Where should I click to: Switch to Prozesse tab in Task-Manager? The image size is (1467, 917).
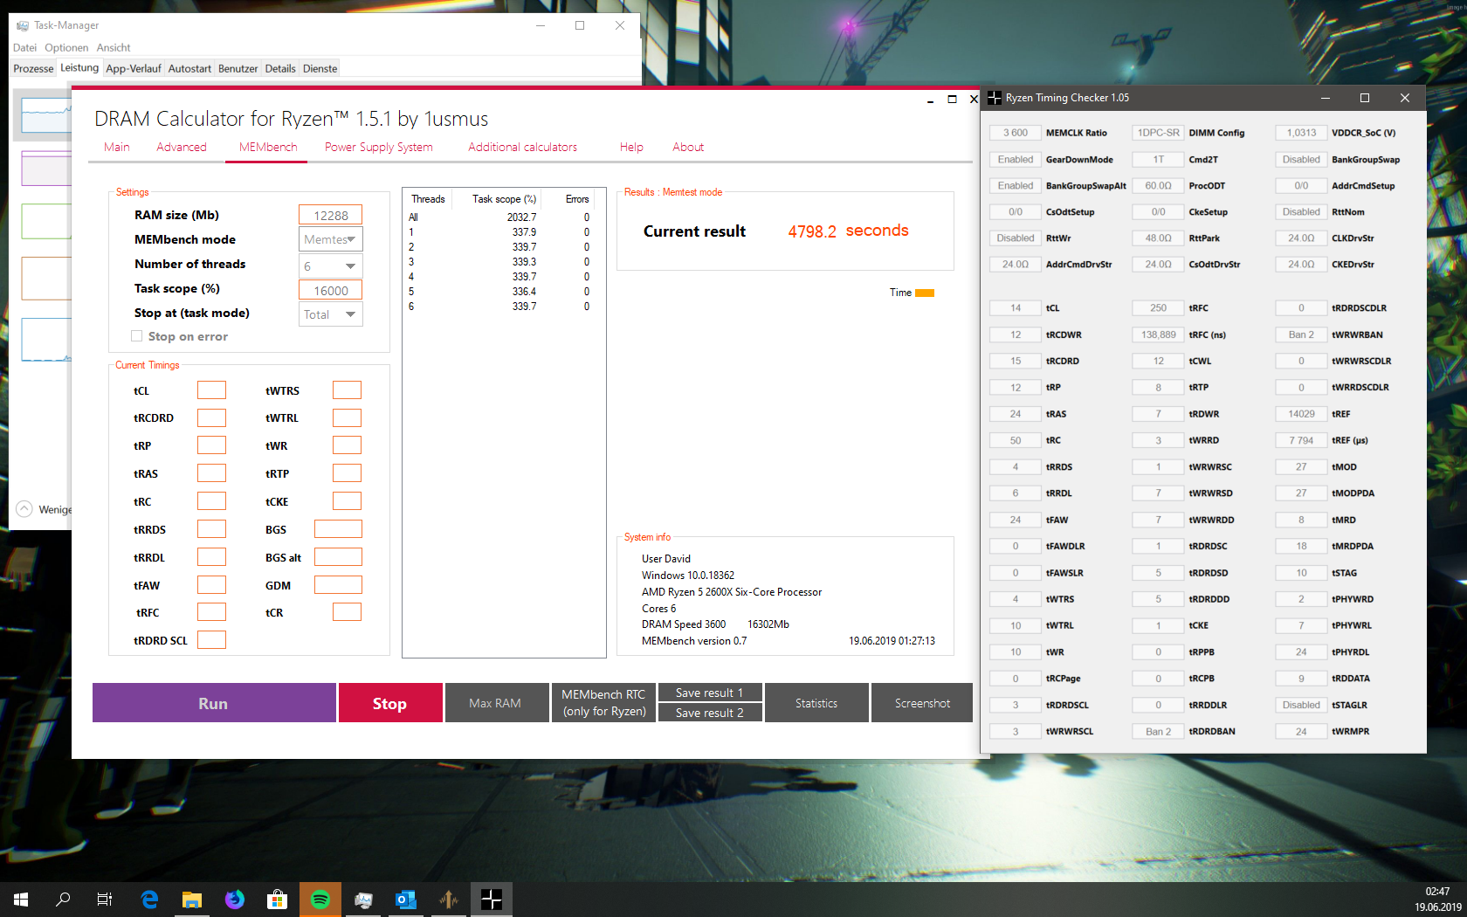click(x=33, y=69)
